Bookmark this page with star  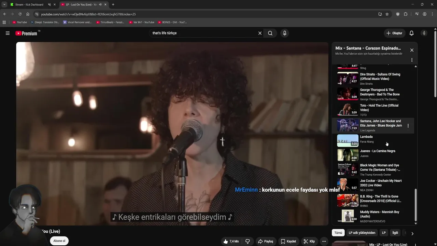pyautogui.click(x=387, y=14)
